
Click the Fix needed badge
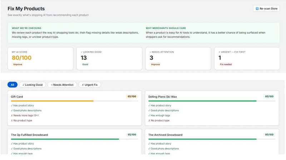pyautogui.click(x=226, y=64)
